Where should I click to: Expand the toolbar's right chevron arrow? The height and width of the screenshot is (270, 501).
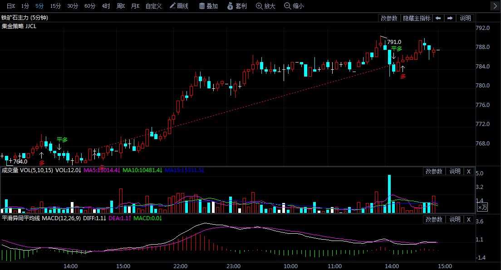495,6
